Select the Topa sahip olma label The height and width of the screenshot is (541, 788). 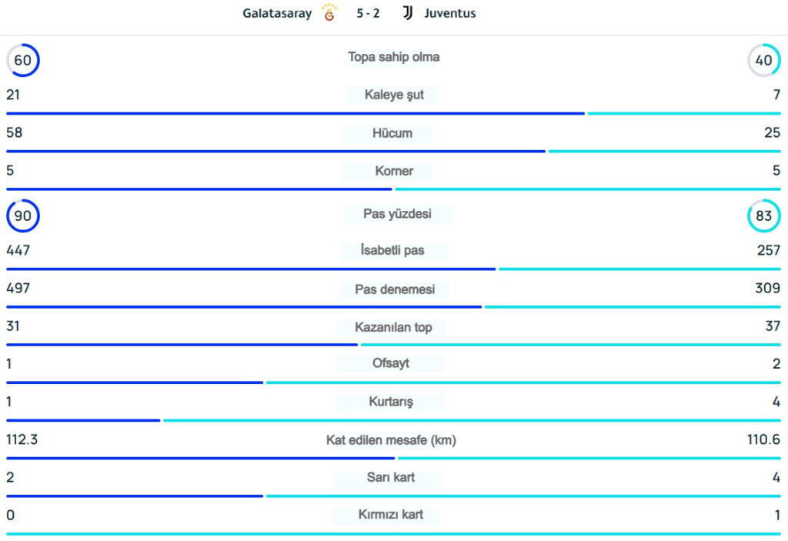click(393, 57)
